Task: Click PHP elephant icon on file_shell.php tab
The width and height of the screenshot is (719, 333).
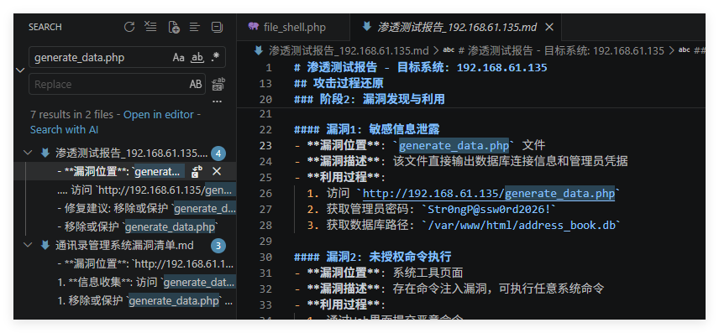Action: 253,26
